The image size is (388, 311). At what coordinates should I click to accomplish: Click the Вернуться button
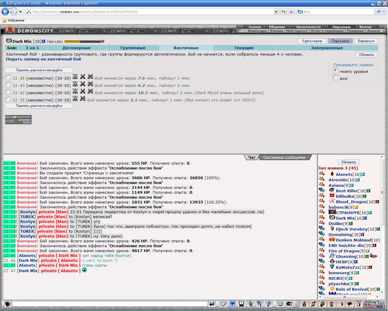tap(366, 41)
